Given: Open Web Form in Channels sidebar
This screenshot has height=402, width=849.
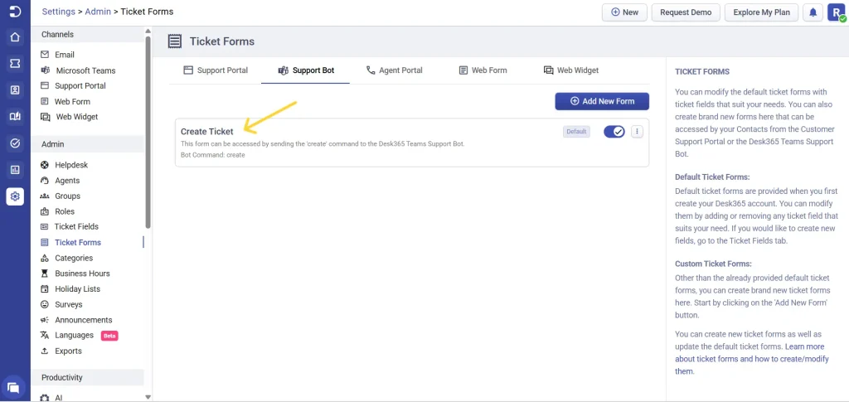Looking at the screenshot, I should point(73,102).
